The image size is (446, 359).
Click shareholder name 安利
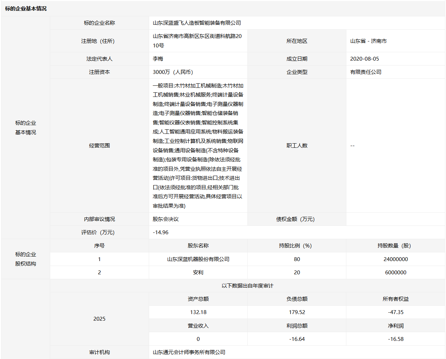(198, 272)
